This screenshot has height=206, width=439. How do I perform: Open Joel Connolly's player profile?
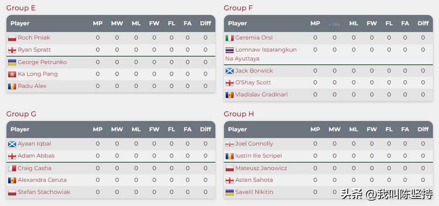[x=254, y=144]
